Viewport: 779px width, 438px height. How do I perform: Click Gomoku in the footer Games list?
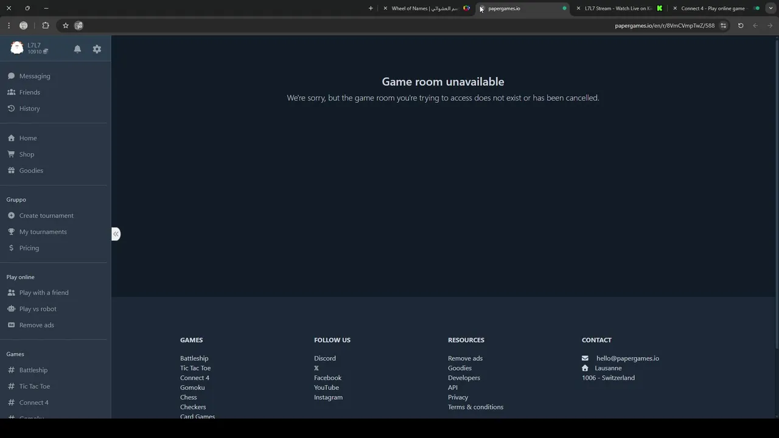point(192,388)
